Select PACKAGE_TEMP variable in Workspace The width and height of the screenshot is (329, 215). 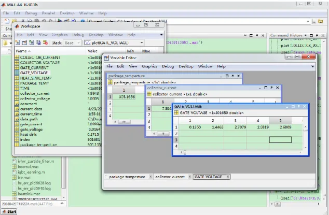(x=34, y=83)
